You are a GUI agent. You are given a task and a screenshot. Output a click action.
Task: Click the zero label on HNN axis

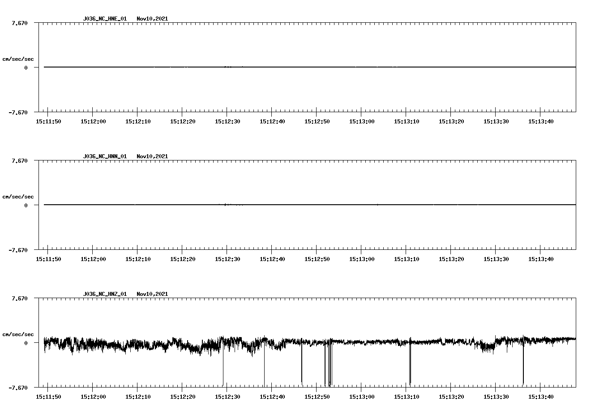tap(26, 205)
